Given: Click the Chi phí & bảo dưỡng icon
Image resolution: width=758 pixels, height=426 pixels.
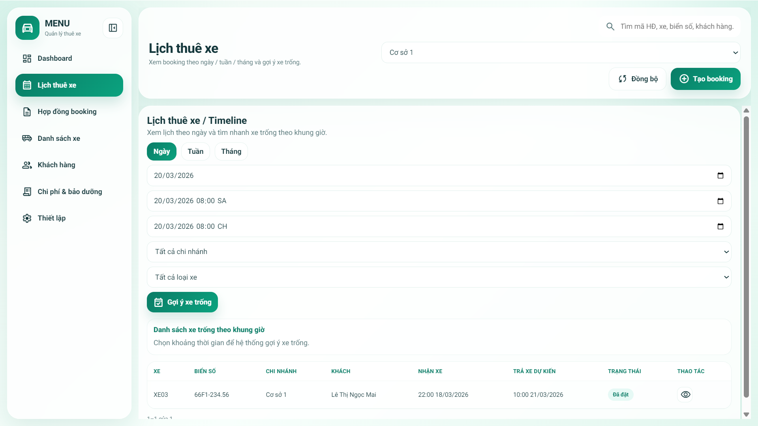Looking at the screenshot, I should coord(27,192).
